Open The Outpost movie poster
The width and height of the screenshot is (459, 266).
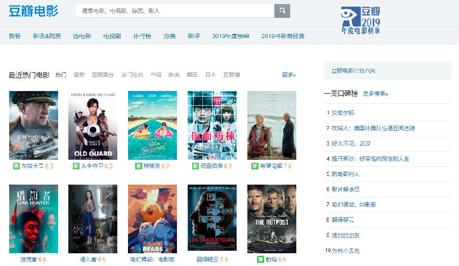(272, 219)
